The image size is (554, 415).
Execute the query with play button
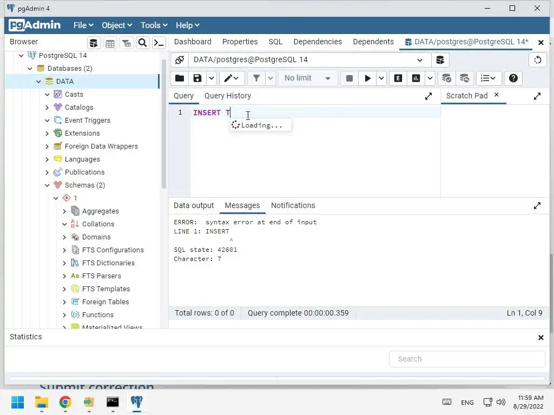tap(367, 78)
